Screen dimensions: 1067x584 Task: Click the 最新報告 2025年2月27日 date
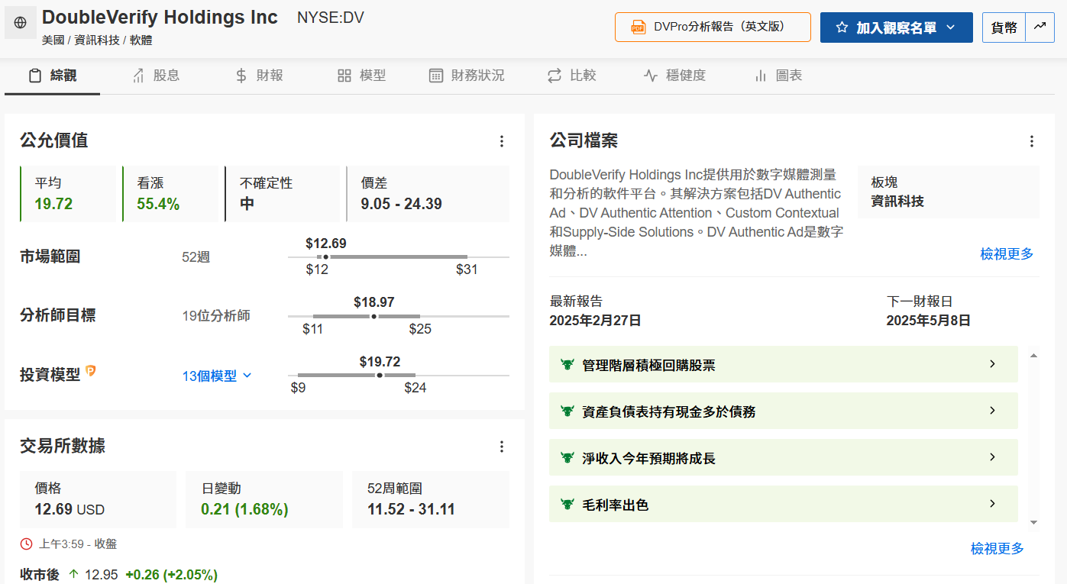click(x=595, y=321)
